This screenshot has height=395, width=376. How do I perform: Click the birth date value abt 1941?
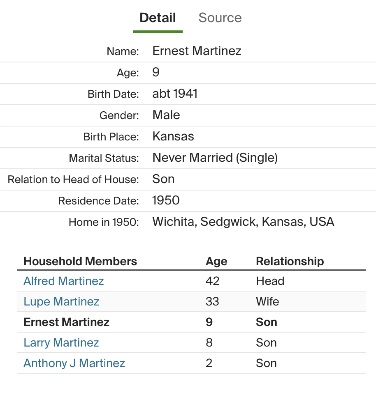175,94
